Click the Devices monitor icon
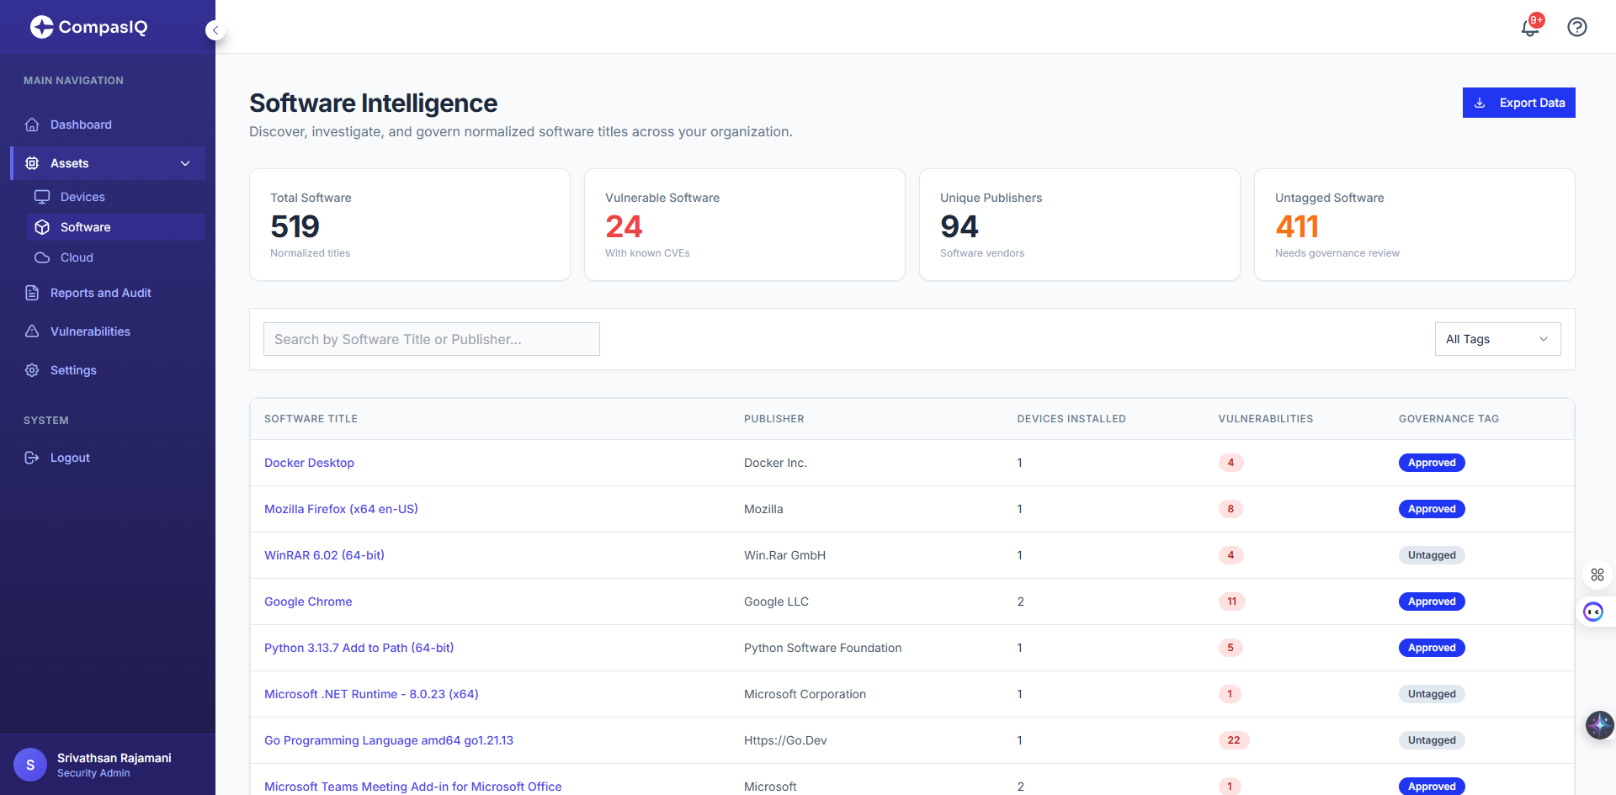The width and height of the screenshot is (1616, 795). point(42,197)
